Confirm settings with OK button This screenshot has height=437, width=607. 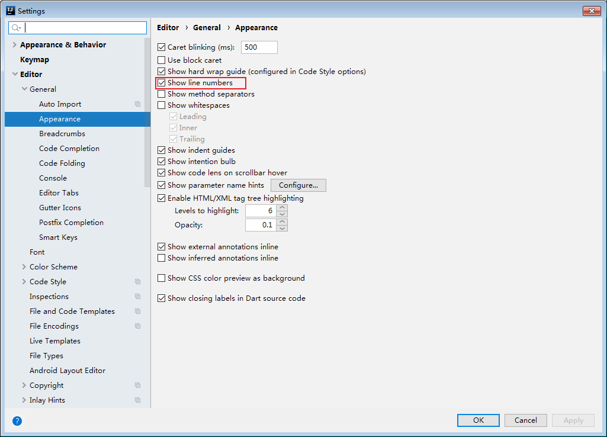pyautogui.click(x=478, y=420)
